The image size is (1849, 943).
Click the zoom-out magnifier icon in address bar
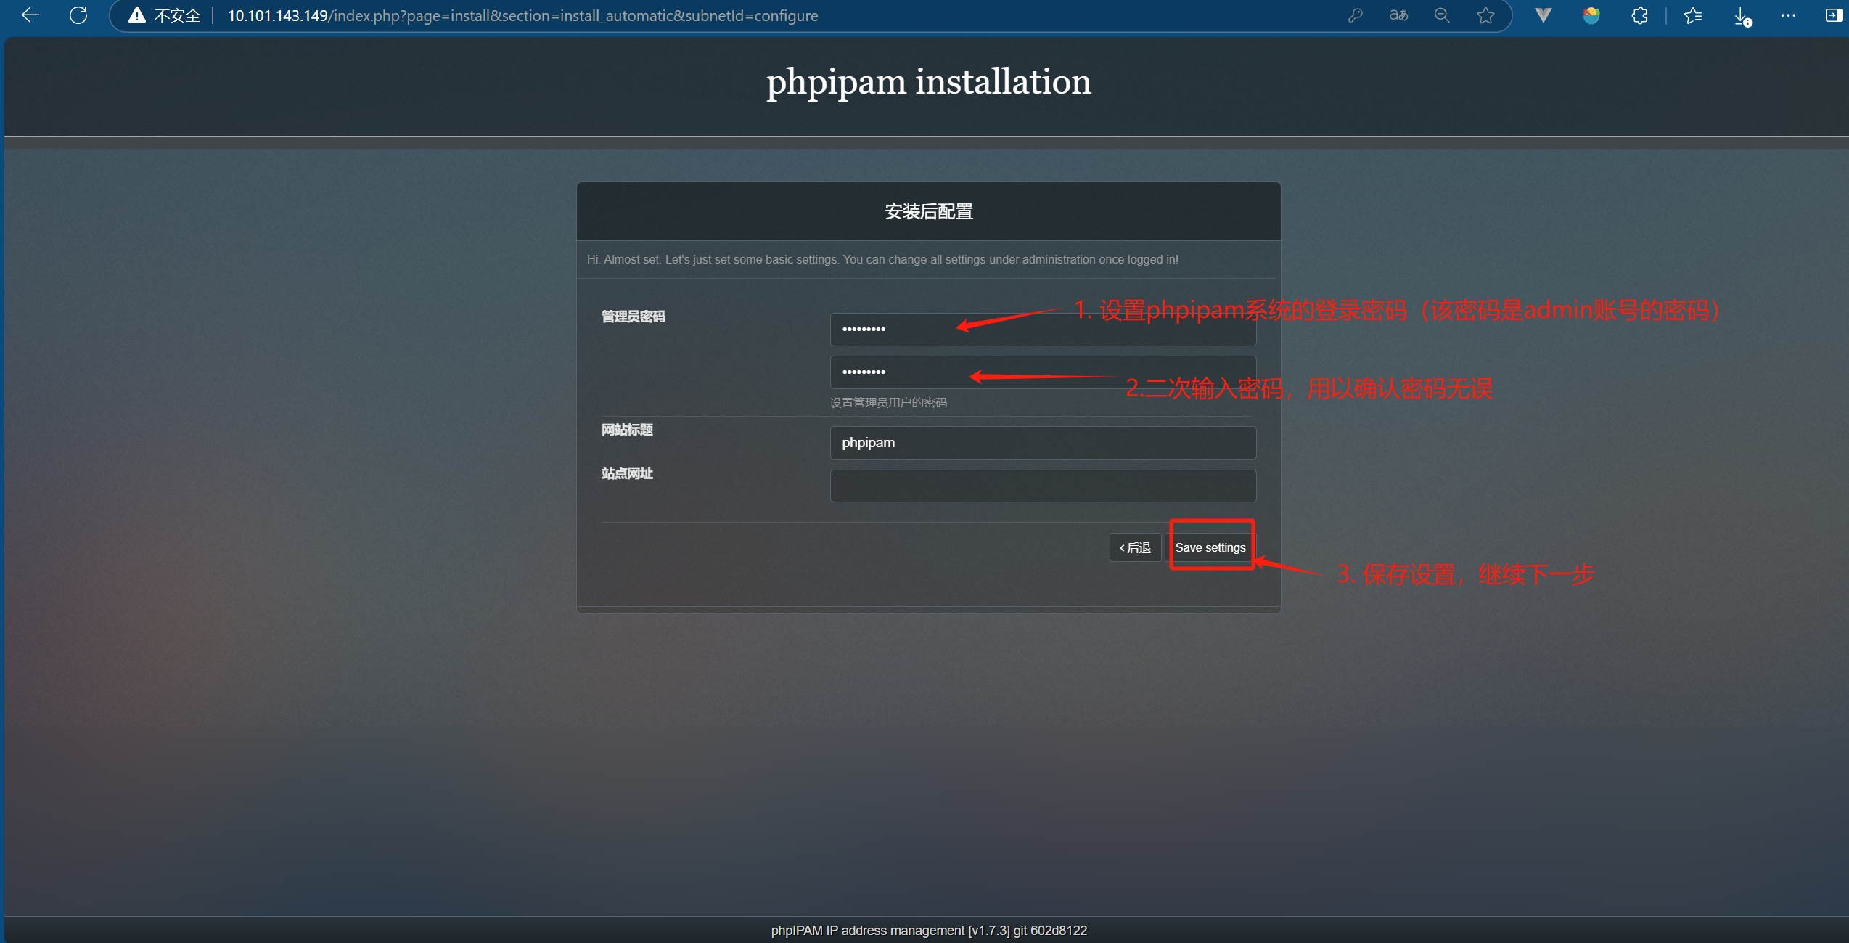pyautogui.click(x=1442, y=15)
